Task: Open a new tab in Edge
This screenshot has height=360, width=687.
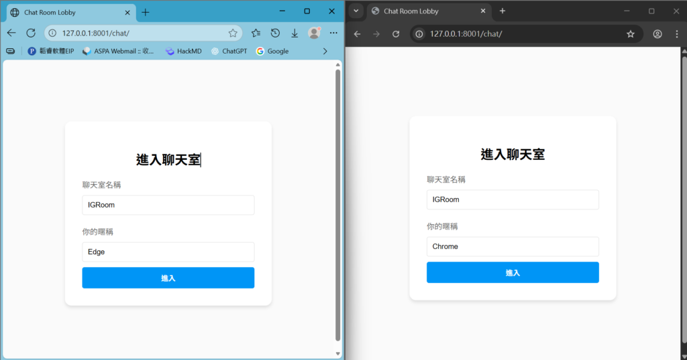Action: [146, 12]
